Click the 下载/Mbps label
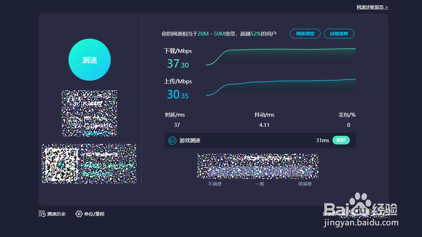Image resolution: width=422 pixels, height=237 pixels. (x=178, y=51)
